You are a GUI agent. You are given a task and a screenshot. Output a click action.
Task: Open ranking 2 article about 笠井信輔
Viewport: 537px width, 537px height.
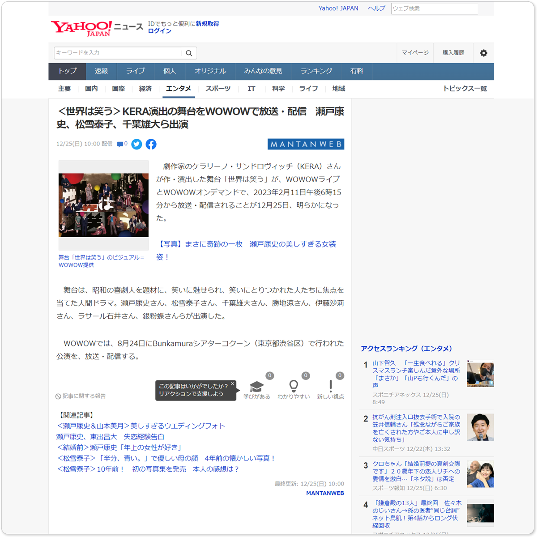coord(416,428)
